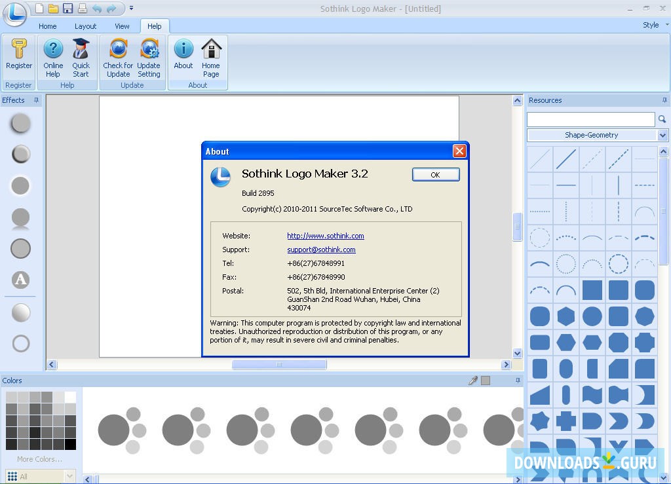Click the Undo arrow icon

[x=97, y=8]
